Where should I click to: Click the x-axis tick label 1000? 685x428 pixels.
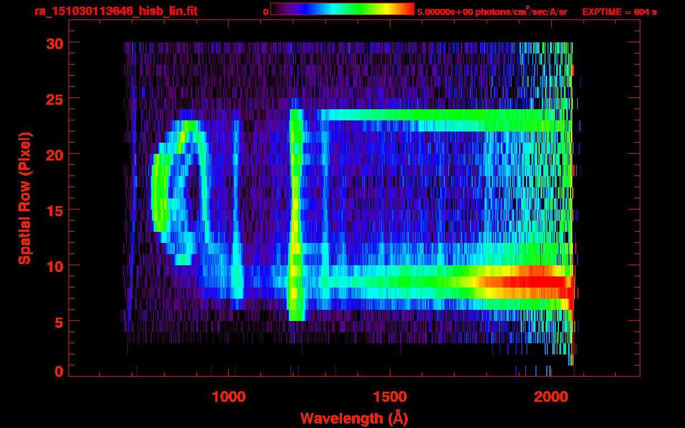point(229,397)
